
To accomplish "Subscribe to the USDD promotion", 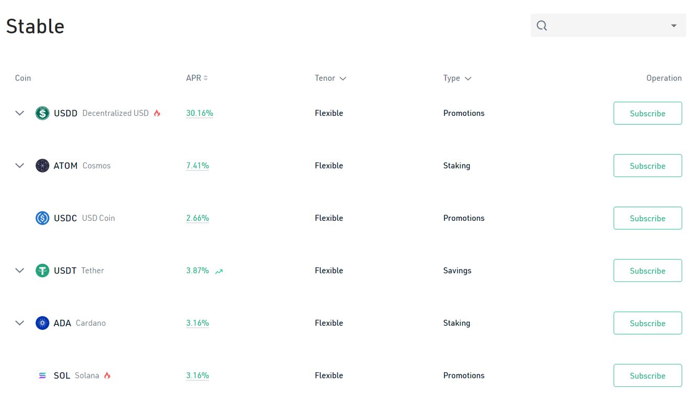I will pos(648,113).
